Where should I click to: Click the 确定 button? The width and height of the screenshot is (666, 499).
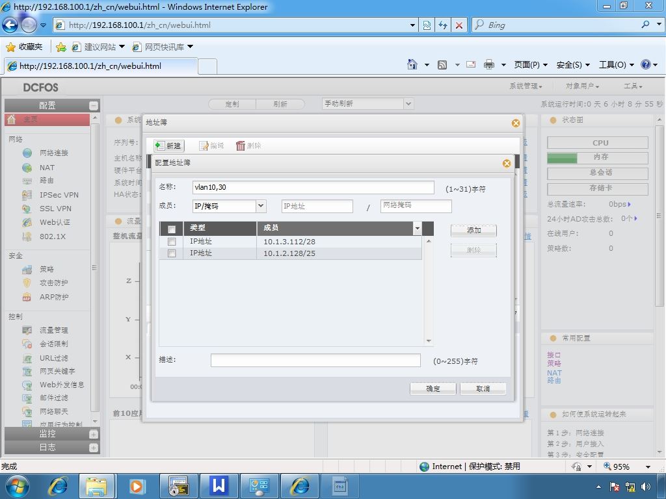pyautogui.click(x=433, y=389)
